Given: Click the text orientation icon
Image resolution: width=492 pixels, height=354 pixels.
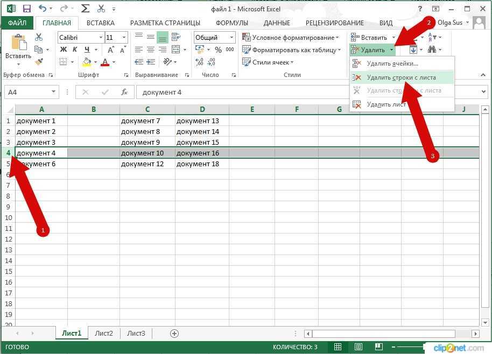Looking at the screenshot, I should coord(167,62).
